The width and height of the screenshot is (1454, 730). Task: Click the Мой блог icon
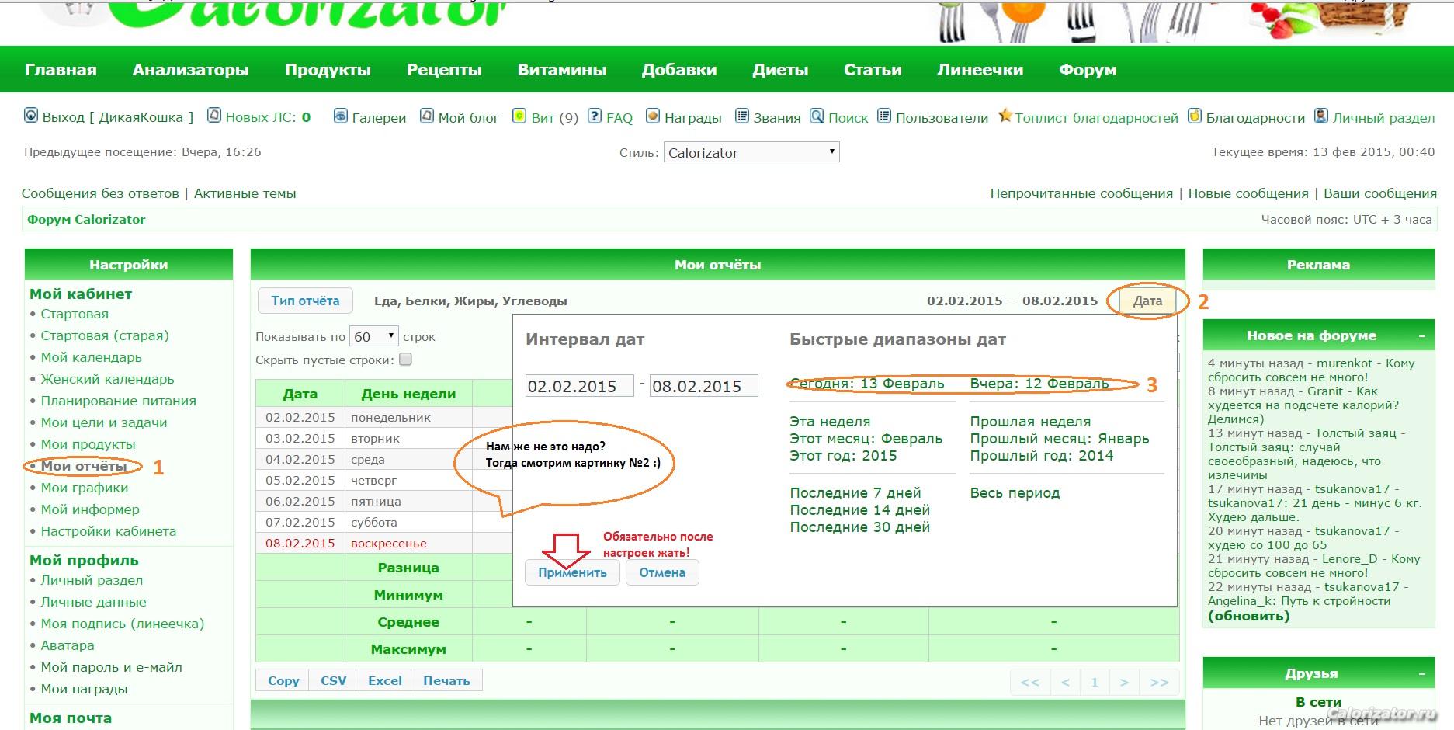coord(427,116)
